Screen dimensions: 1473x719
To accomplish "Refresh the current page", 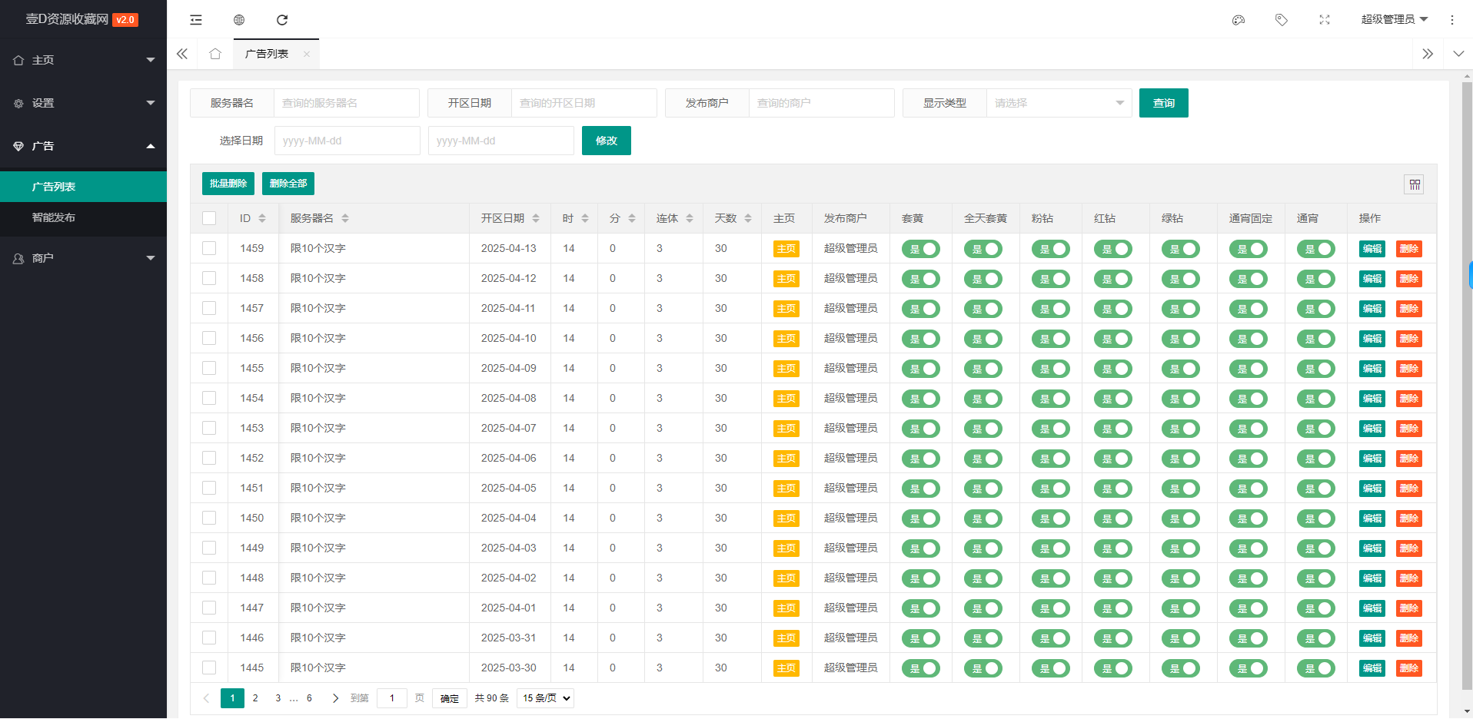I will coord(282,20).
